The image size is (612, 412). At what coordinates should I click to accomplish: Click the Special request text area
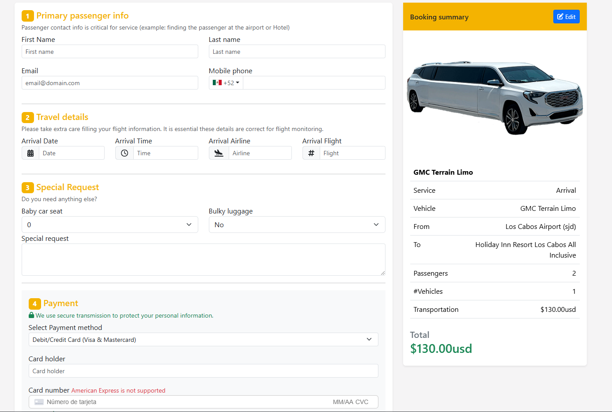(203, 259)
